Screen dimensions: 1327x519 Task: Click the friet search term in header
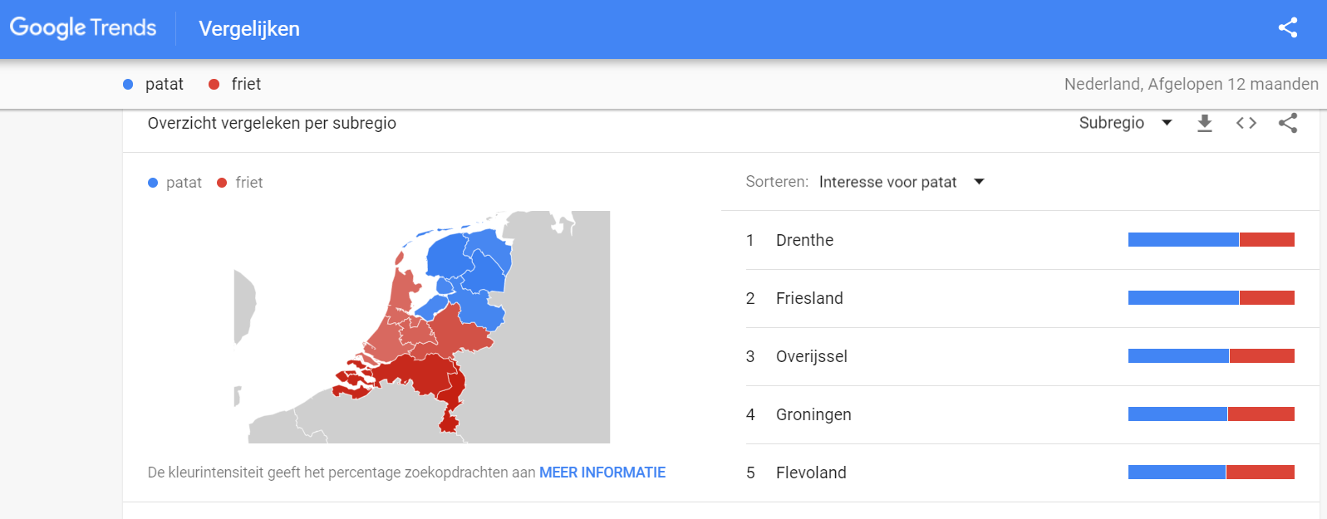coord(246,84)
